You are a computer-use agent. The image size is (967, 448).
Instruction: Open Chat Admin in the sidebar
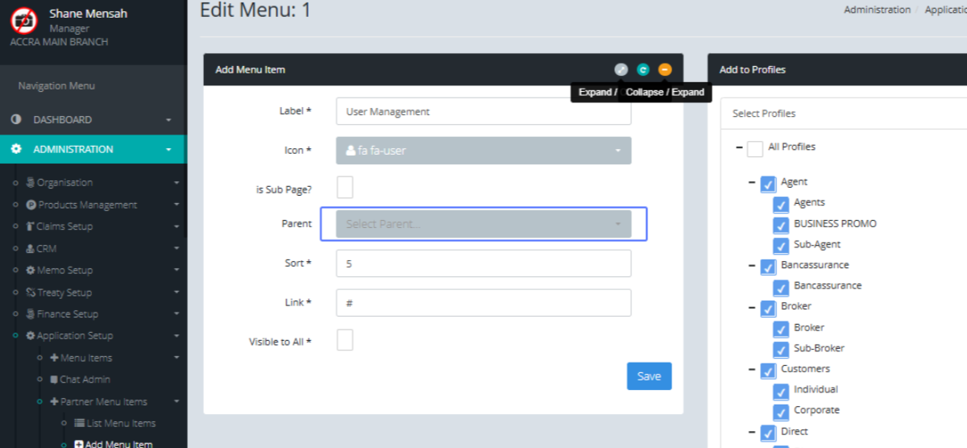pos(85,380)
